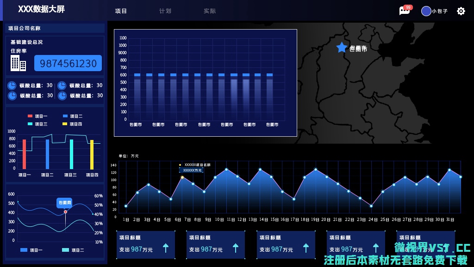Viewport: 474px width, 267px height.
Task: Switch to the 计划 tab
Action: pyautogui.click(x=165, y=11)
